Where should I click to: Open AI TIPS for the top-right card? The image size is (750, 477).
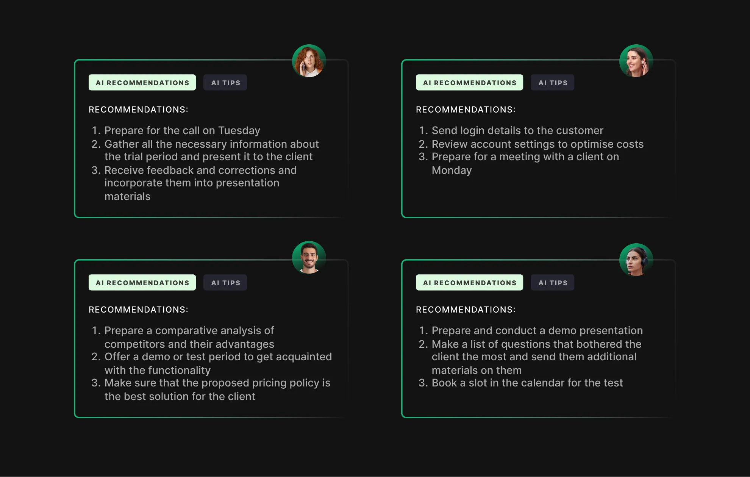point(552,82)
